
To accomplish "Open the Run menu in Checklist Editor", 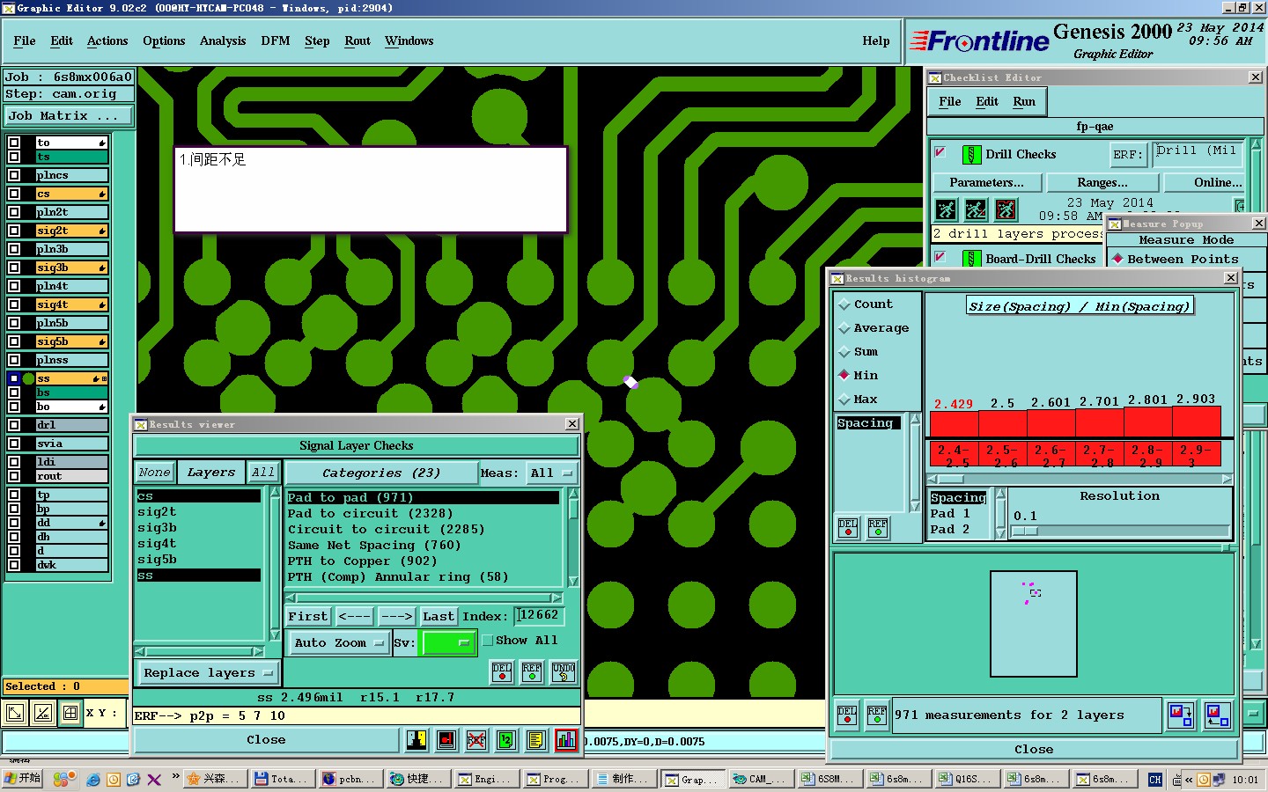I will coord(1024,102).
